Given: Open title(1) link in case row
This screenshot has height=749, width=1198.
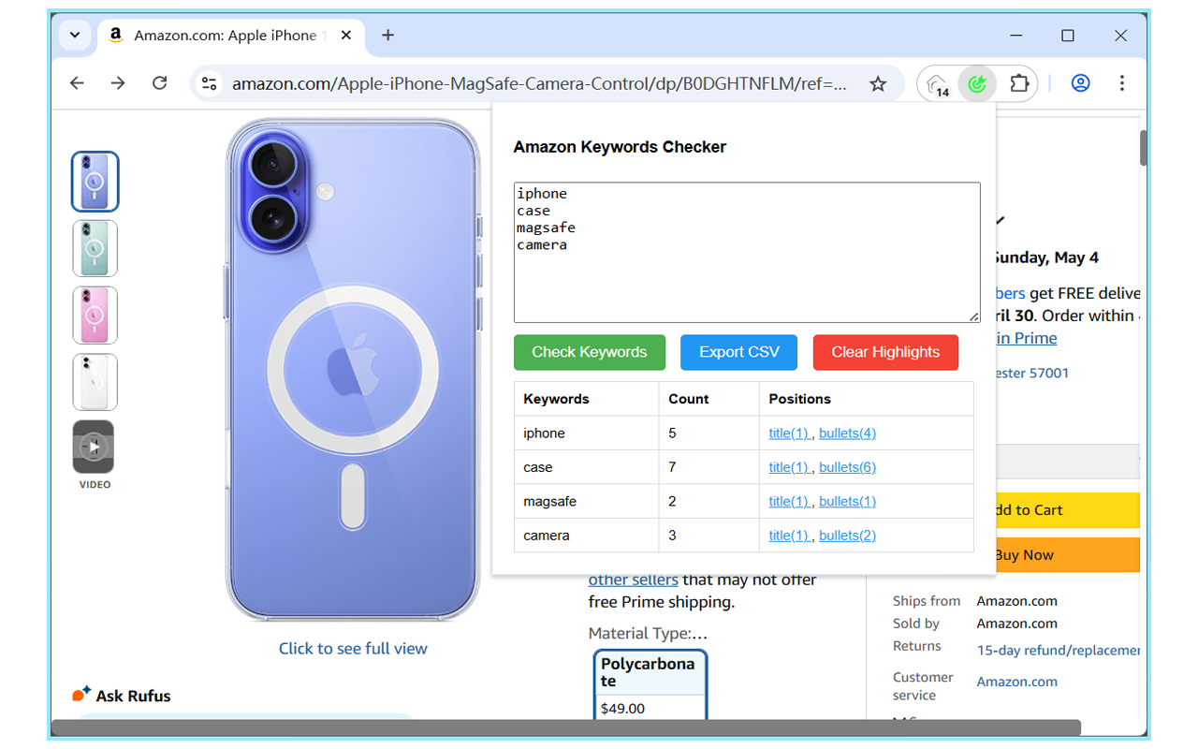Looking at the screenshot, I should 790,467.
